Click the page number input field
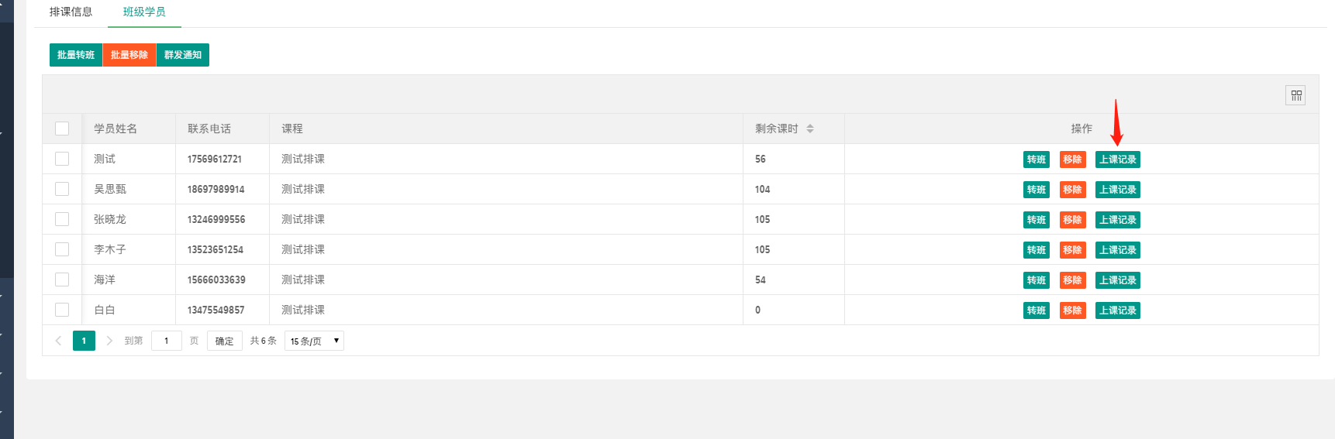1335x439 pixels. click(x=167, y=341)
